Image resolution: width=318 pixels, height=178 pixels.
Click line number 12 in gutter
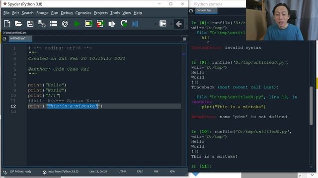tap(13, 106)
